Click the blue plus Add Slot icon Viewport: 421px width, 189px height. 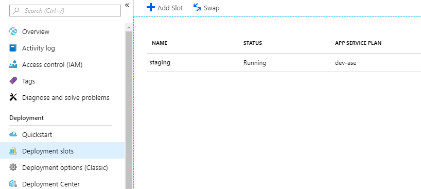click(151, 7)
